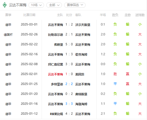Open 霍芬海姆 team link
Viewport: 147px width, 120px height.
pos(81,54)
